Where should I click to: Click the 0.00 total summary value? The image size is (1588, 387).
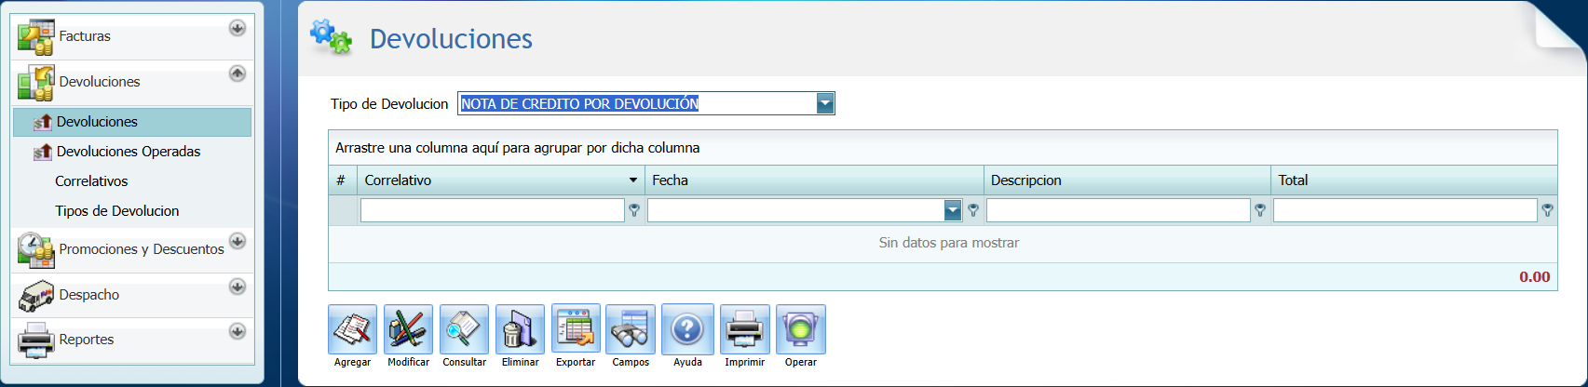[1535, 277]
